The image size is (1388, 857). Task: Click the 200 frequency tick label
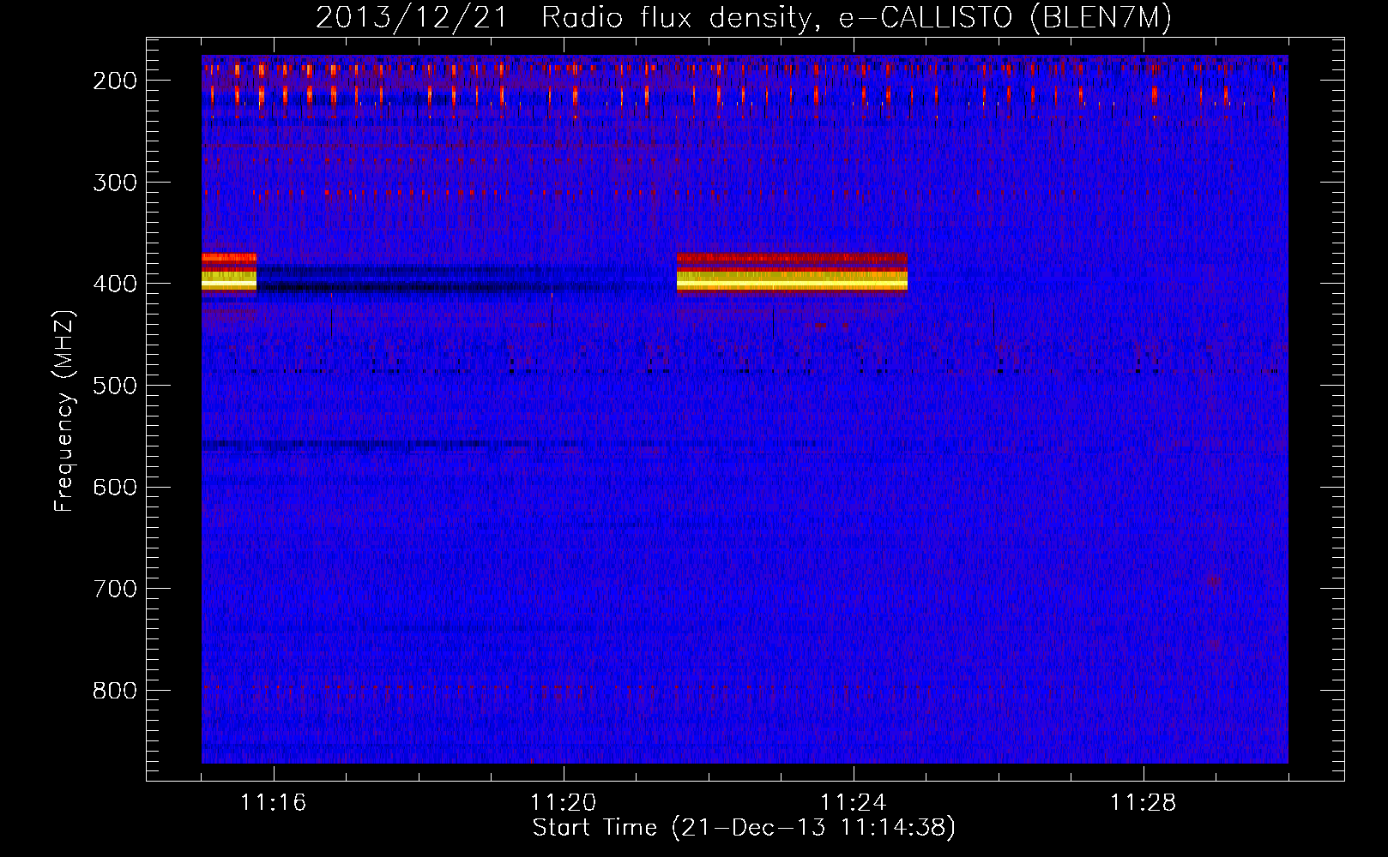click(115, 81)
